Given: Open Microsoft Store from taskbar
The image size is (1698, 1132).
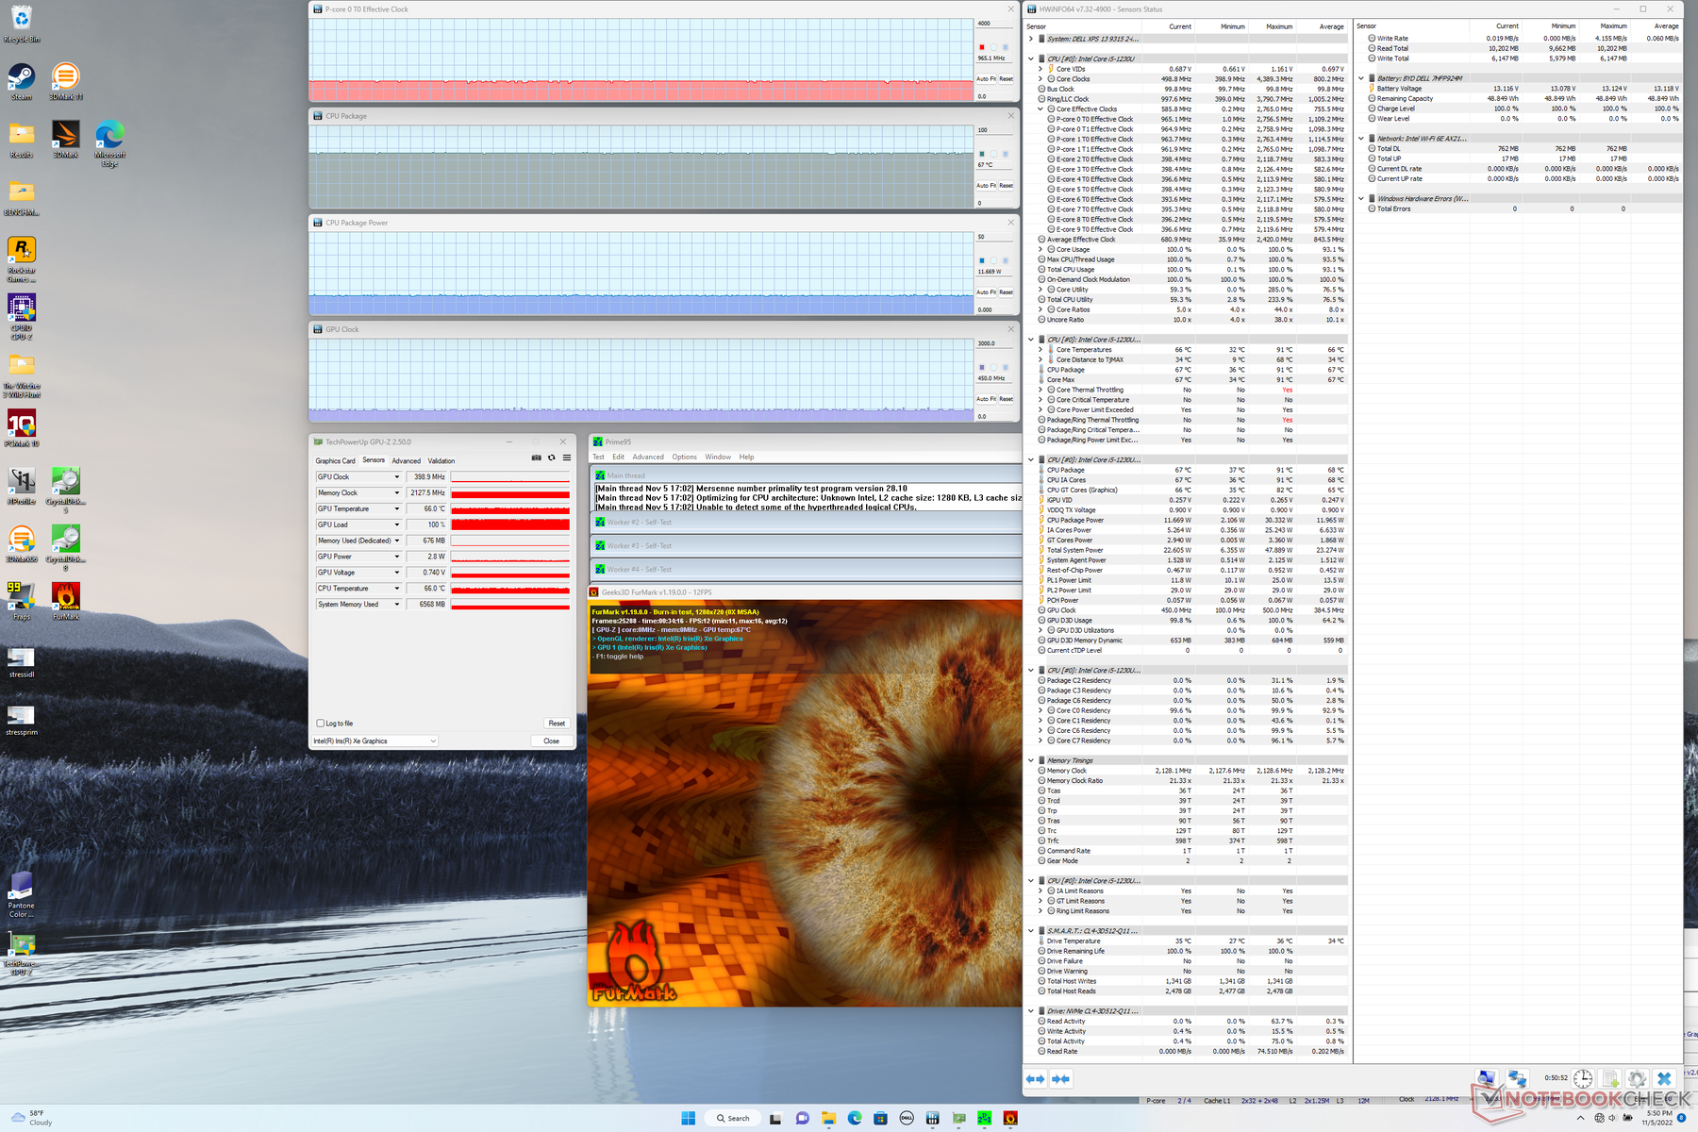Looking at the screenshot, I should click(880, 1118).
